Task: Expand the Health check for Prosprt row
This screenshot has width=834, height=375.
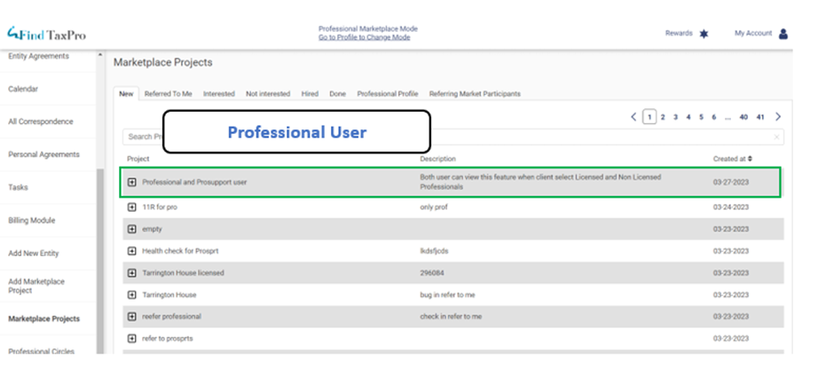Action: tap(132, 251)
